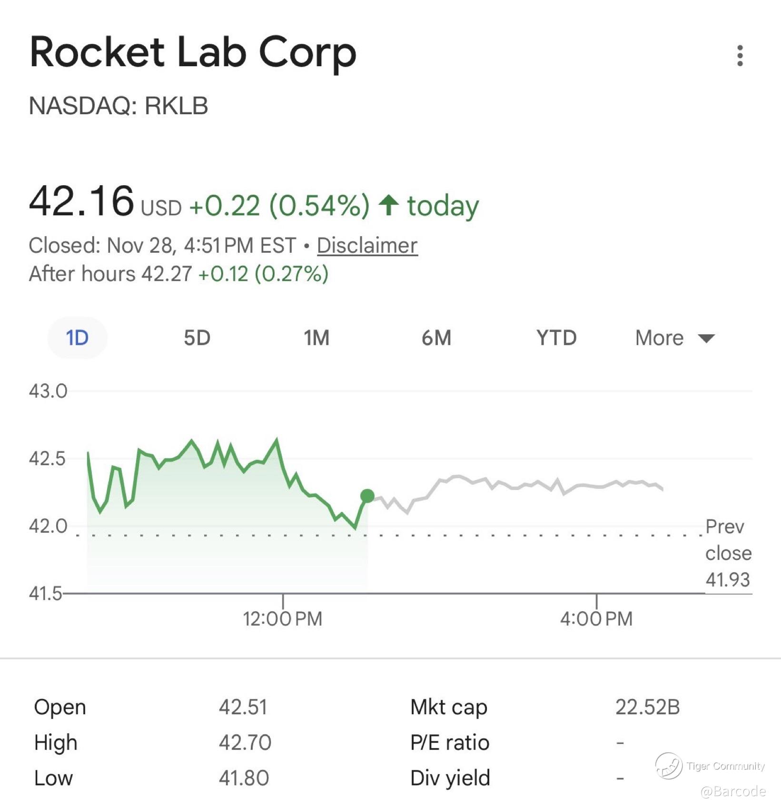Click the Mkt cap value 22.52B
This screenshot has height=809, width=781.
click(x=647, y=707)
